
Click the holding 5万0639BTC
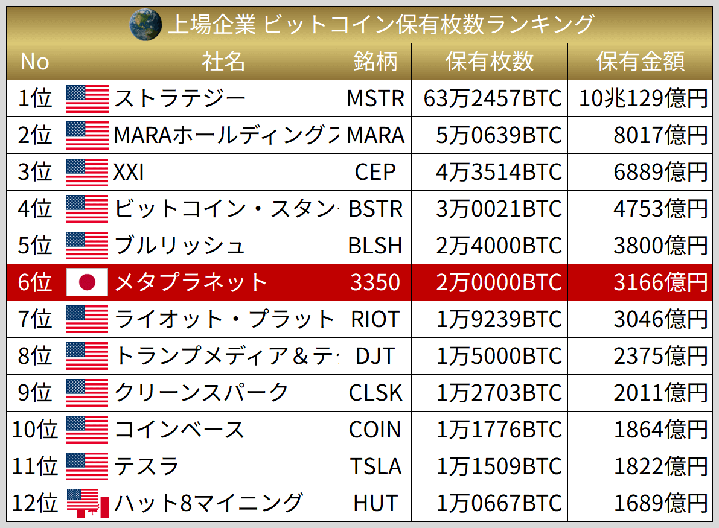[499, 135]
